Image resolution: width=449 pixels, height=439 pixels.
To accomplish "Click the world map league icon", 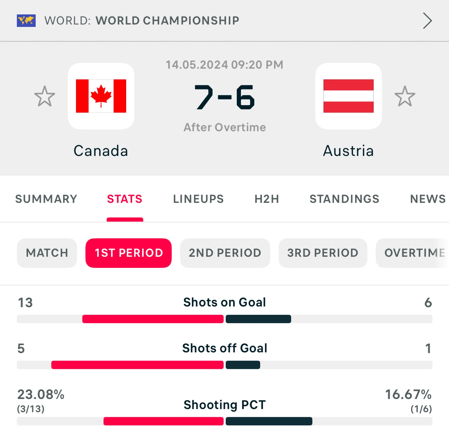I will (26, 21).
